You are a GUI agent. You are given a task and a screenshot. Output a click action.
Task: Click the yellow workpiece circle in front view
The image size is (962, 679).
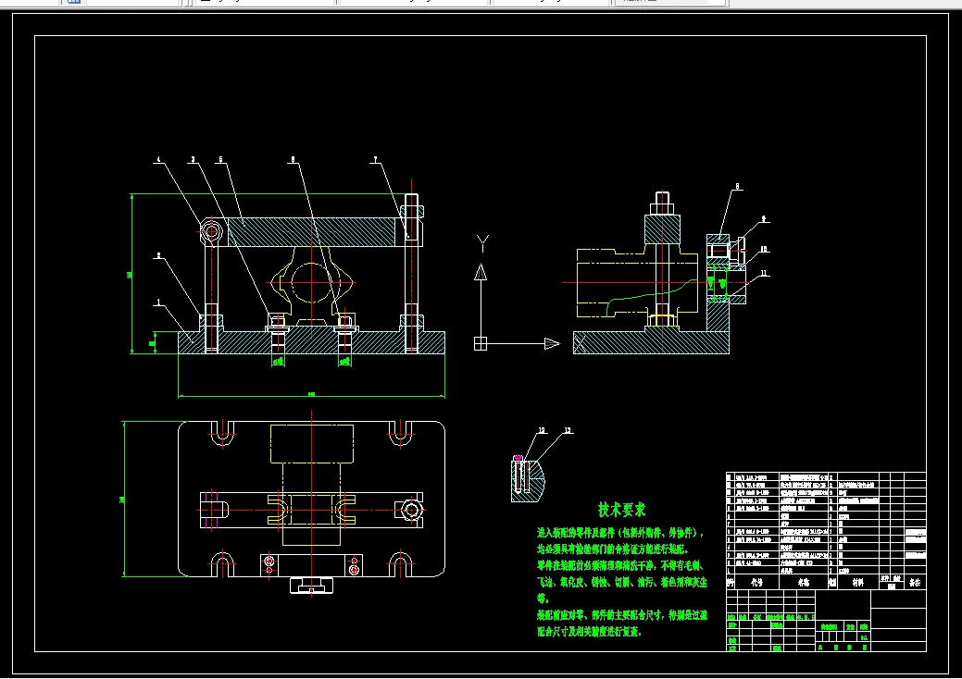pos(312,282)
